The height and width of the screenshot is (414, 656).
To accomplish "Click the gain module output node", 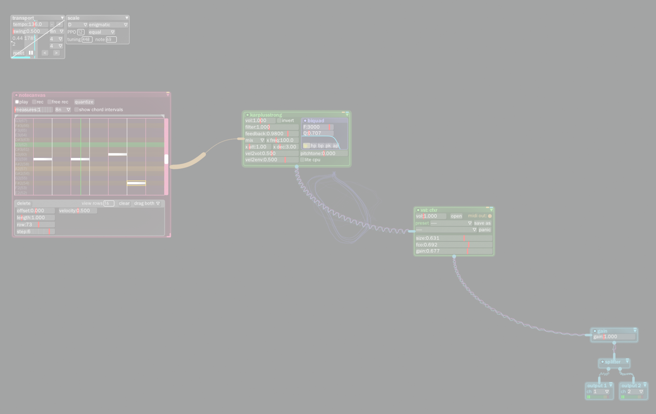I will tap(614, 343).
